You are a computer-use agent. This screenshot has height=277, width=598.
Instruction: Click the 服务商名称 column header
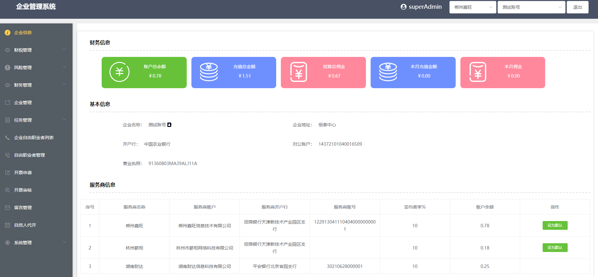point(134,207)
